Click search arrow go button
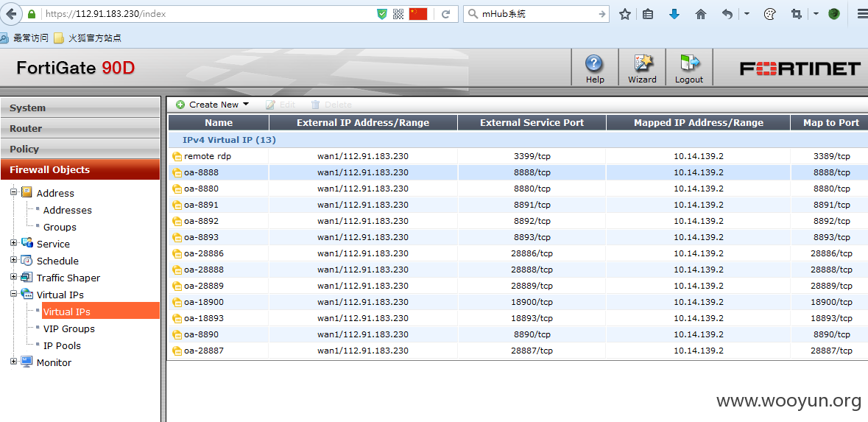Viewport: 868px width, 422px height. (602, 15)
